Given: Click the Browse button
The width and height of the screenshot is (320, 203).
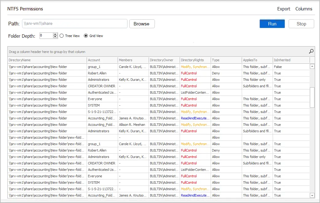Looking at the screenshot, I should pos(142,24).
